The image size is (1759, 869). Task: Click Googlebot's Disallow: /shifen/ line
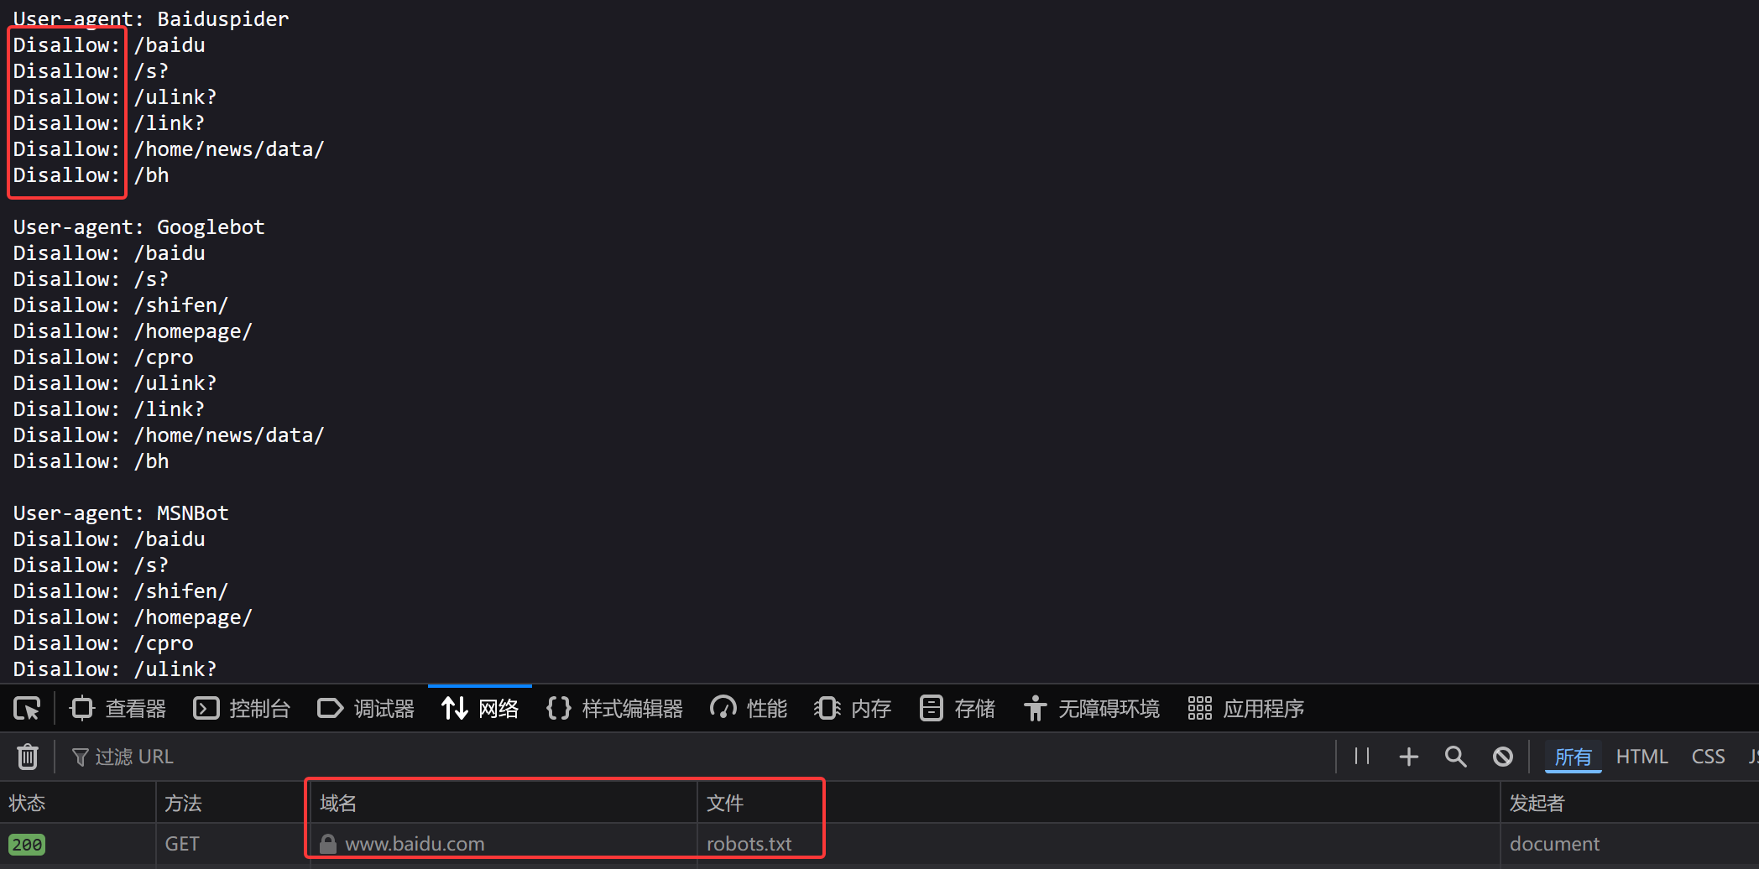coord(121,305)
